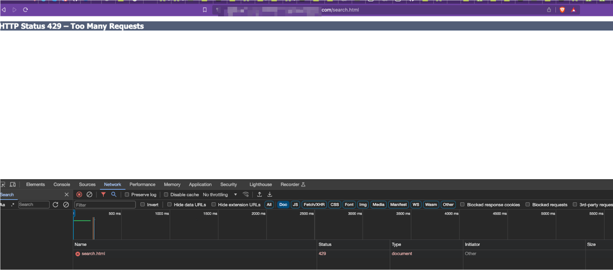Check the Invert filter checkbox
Image resolution: width=613 pixels, height=270 pixels.
[142, 205]
